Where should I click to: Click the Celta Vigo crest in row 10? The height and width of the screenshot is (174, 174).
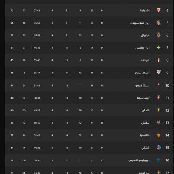point(159,85)
